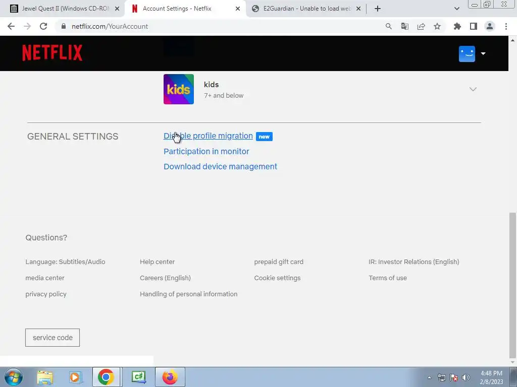Reload the Netflix account page
The height and width of the screenshot is (387, 517).
(43, 26)
